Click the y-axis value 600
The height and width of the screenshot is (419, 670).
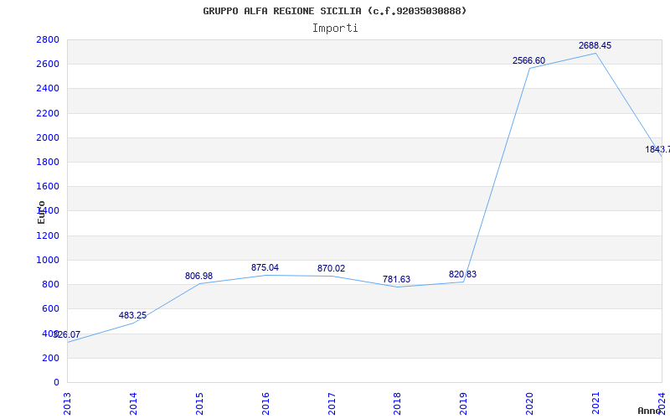click(x=50, y=308)
